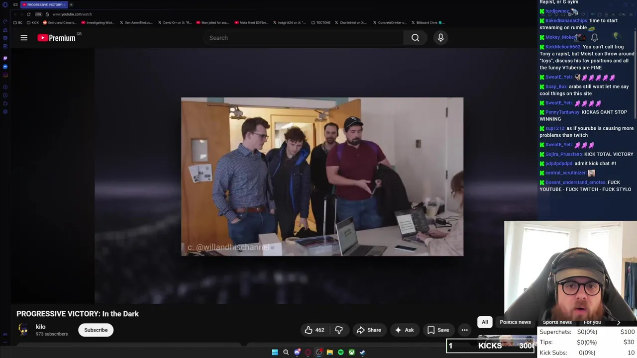The image size is (637, 358).
Task: Open CharlieIntel on X bookmark
Action: pos(351,22)
